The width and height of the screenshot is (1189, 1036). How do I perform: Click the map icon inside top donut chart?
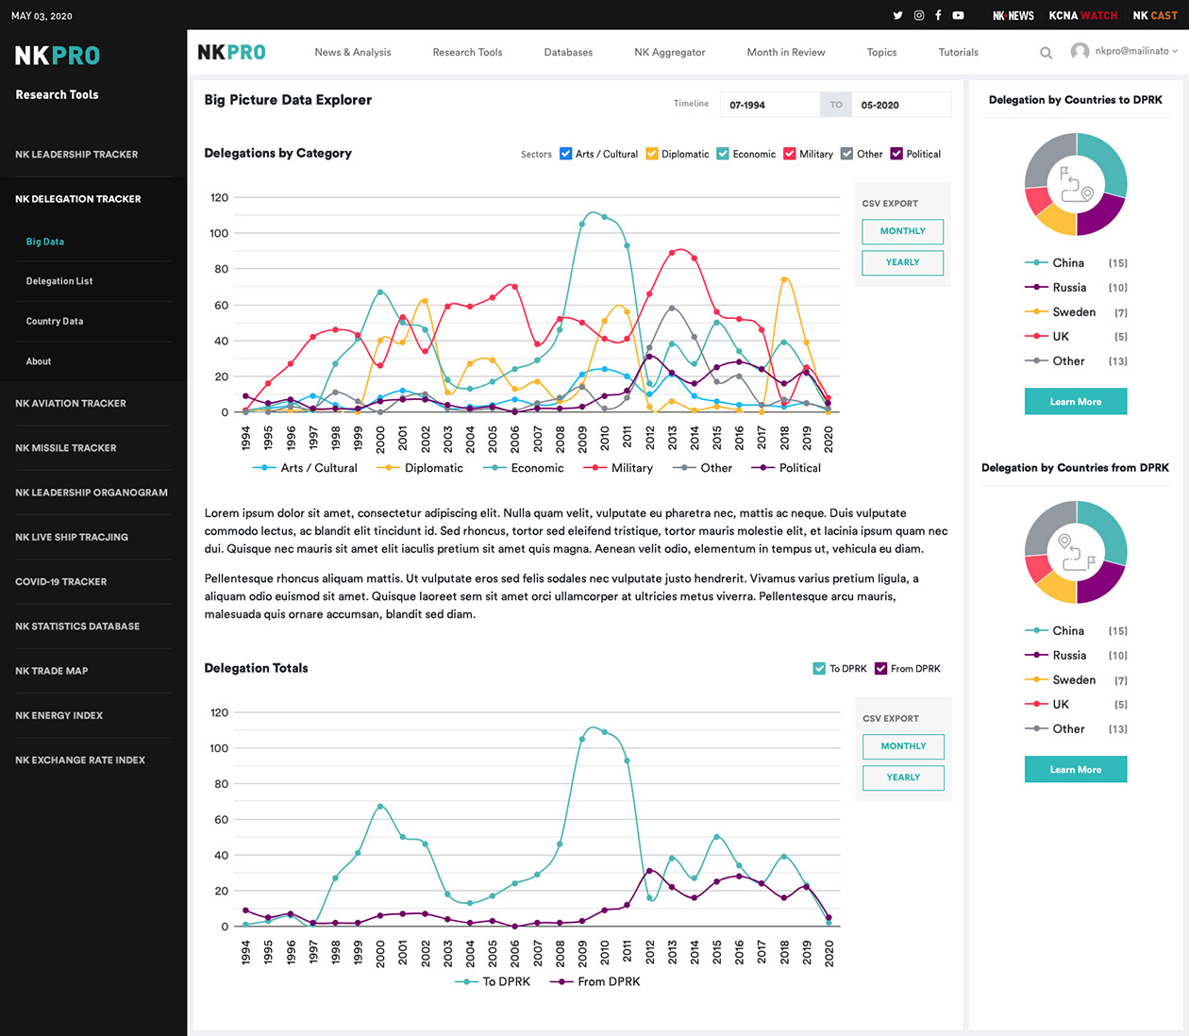click(1076, 185)
